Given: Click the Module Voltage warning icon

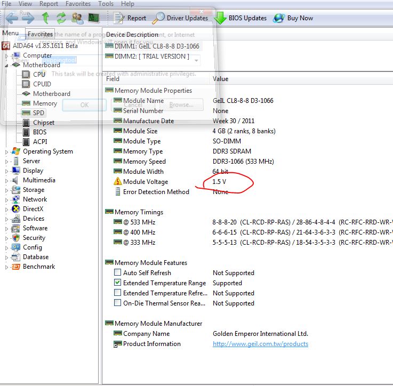Looking at the screenshot, I should (x=117, y=181).
